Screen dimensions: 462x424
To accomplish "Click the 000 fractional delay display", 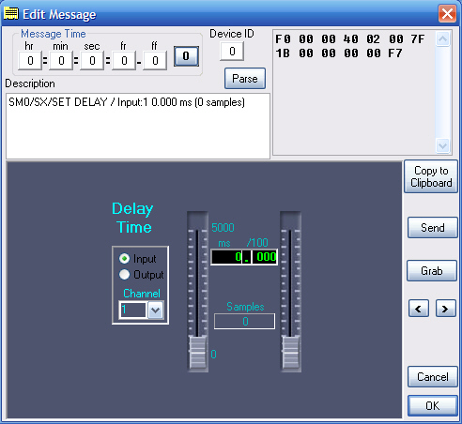I will [x=265, y=257].
